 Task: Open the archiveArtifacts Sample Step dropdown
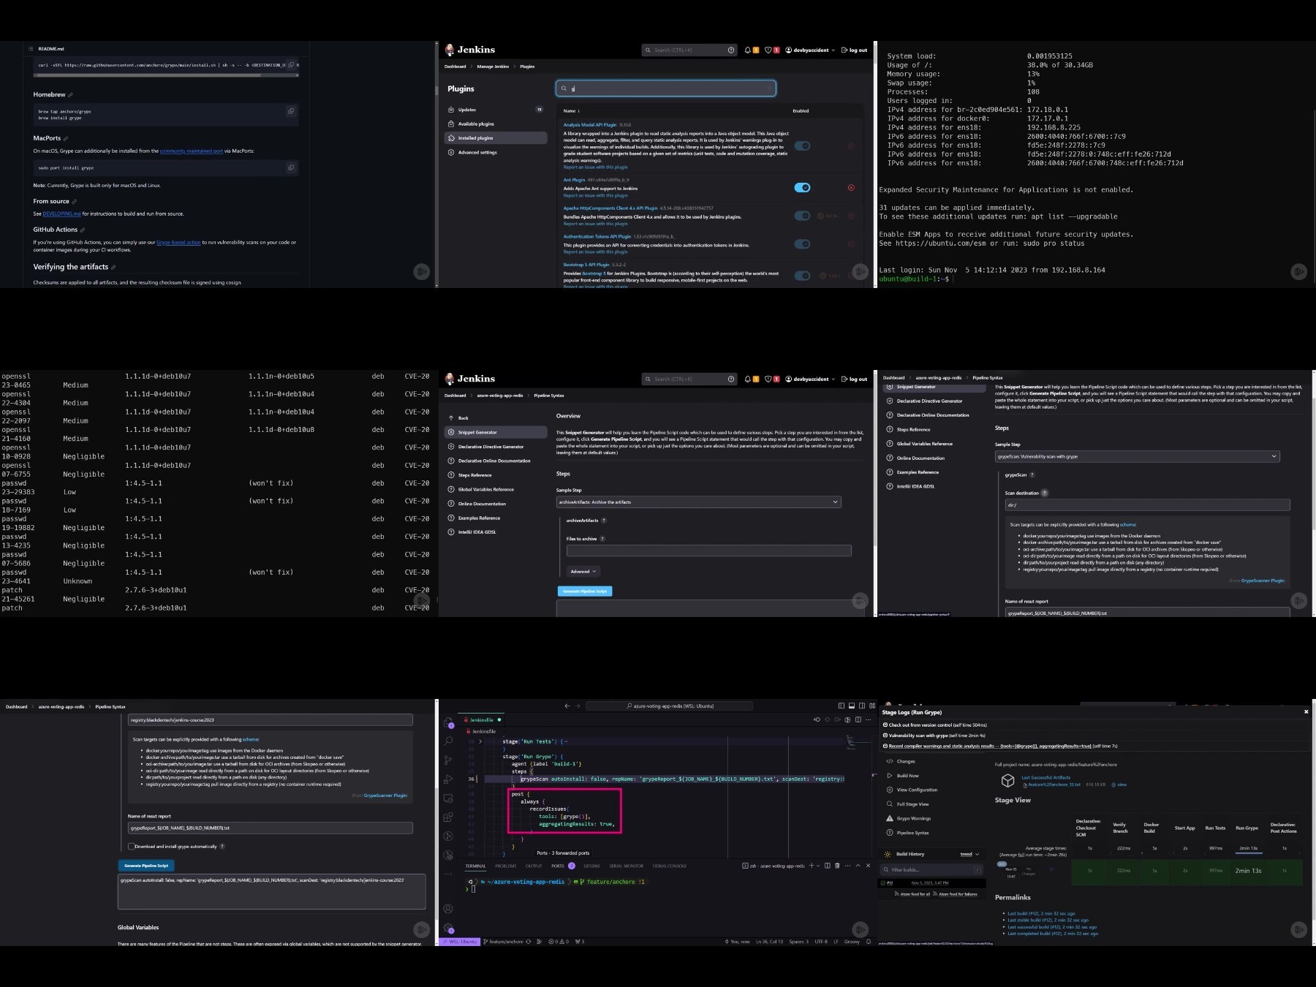pos(698,502)
